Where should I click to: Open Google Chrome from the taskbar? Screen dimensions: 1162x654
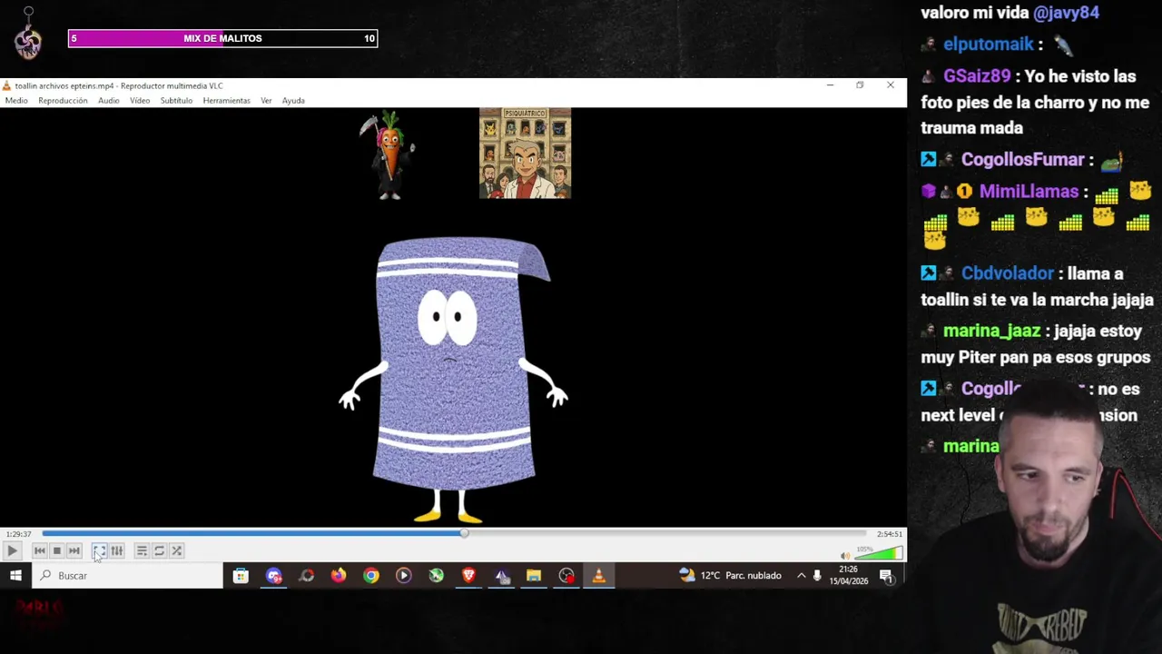coord(371,575)
